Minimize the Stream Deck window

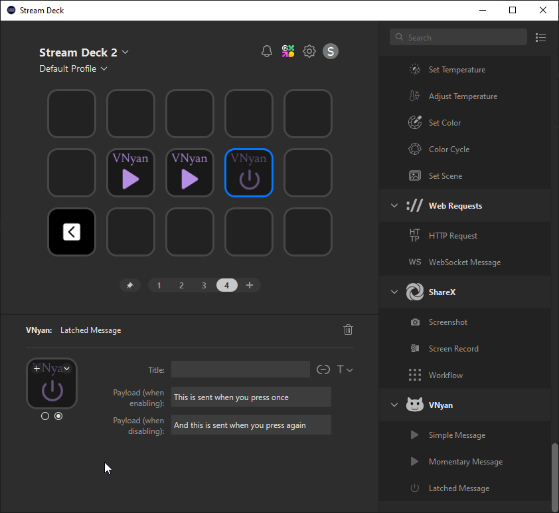(x=483, y=10)
